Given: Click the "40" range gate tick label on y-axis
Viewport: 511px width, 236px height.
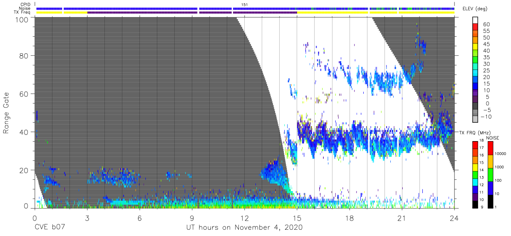Looking at the screenshot, I should click(24, 132).
